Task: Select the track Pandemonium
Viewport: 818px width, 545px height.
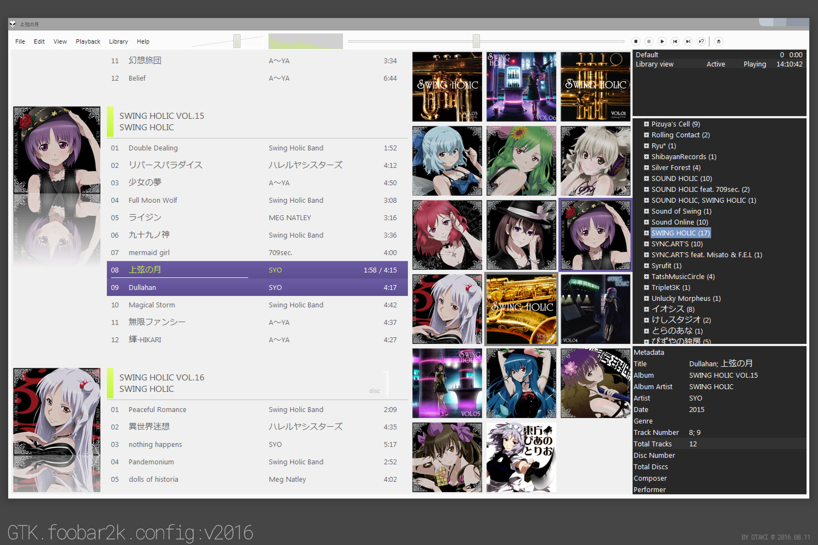Action: click(x=257, y=462)
